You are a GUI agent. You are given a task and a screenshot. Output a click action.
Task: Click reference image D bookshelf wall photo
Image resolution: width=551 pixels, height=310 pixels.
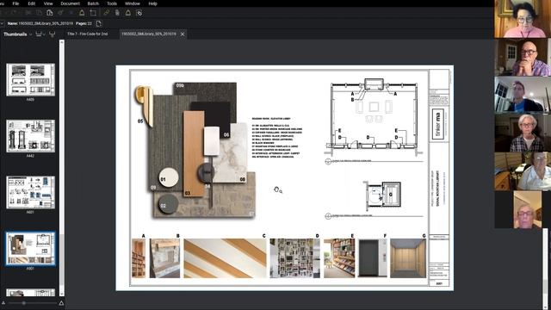pyautogui.click(x=294, y=258)
